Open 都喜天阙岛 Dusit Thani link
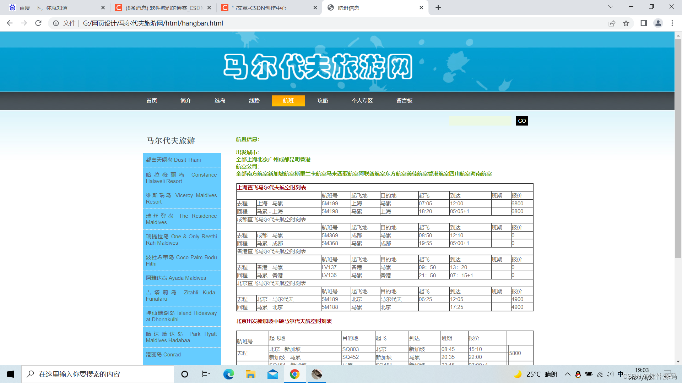Image resolution: width=682 pixels, height=383 pixels. [173, 160]
